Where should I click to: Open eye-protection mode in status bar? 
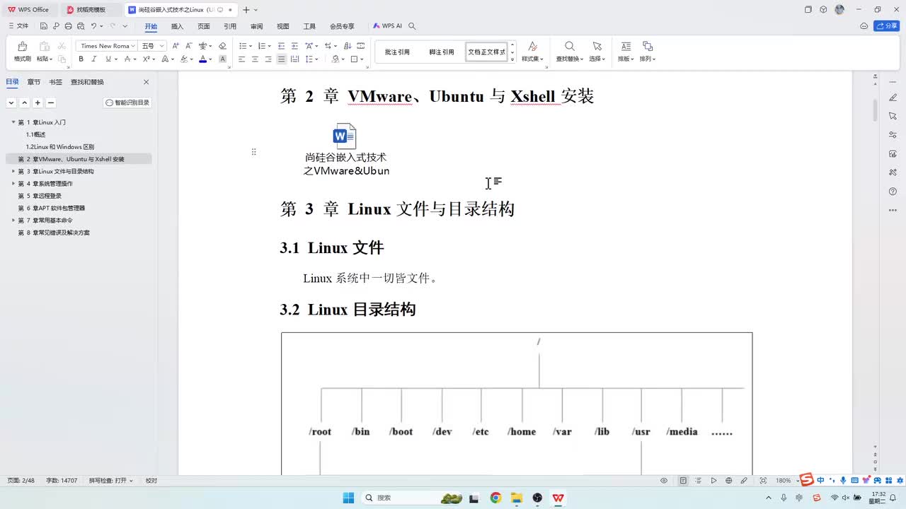click(x=664, y=481)
